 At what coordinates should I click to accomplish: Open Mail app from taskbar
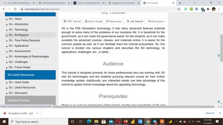coord(111,122)
